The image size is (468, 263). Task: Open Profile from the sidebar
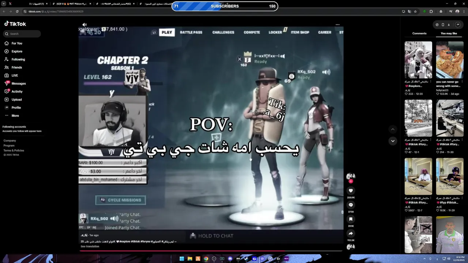click(12, 107)
